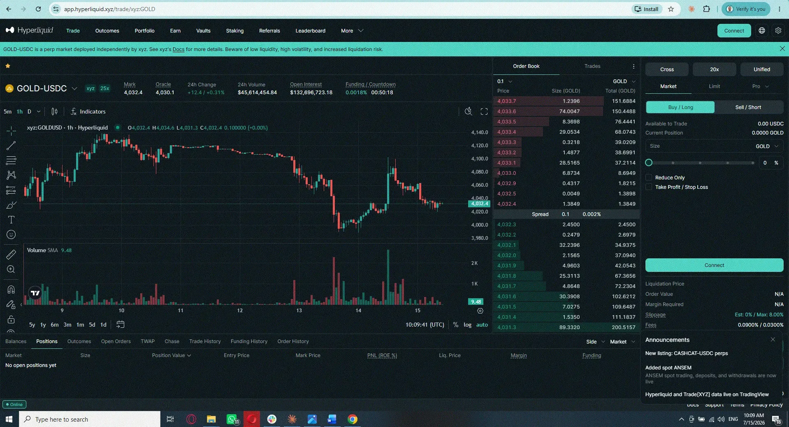Click the Sell / Short button

[748, 107]
